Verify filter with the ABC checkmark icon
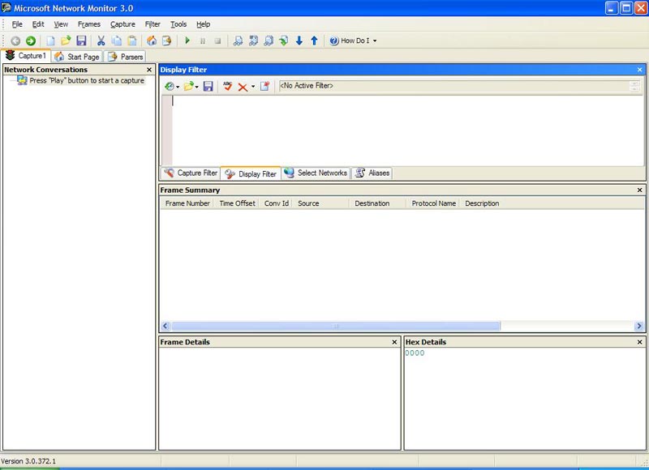The image size is (649, 470). 227,86
